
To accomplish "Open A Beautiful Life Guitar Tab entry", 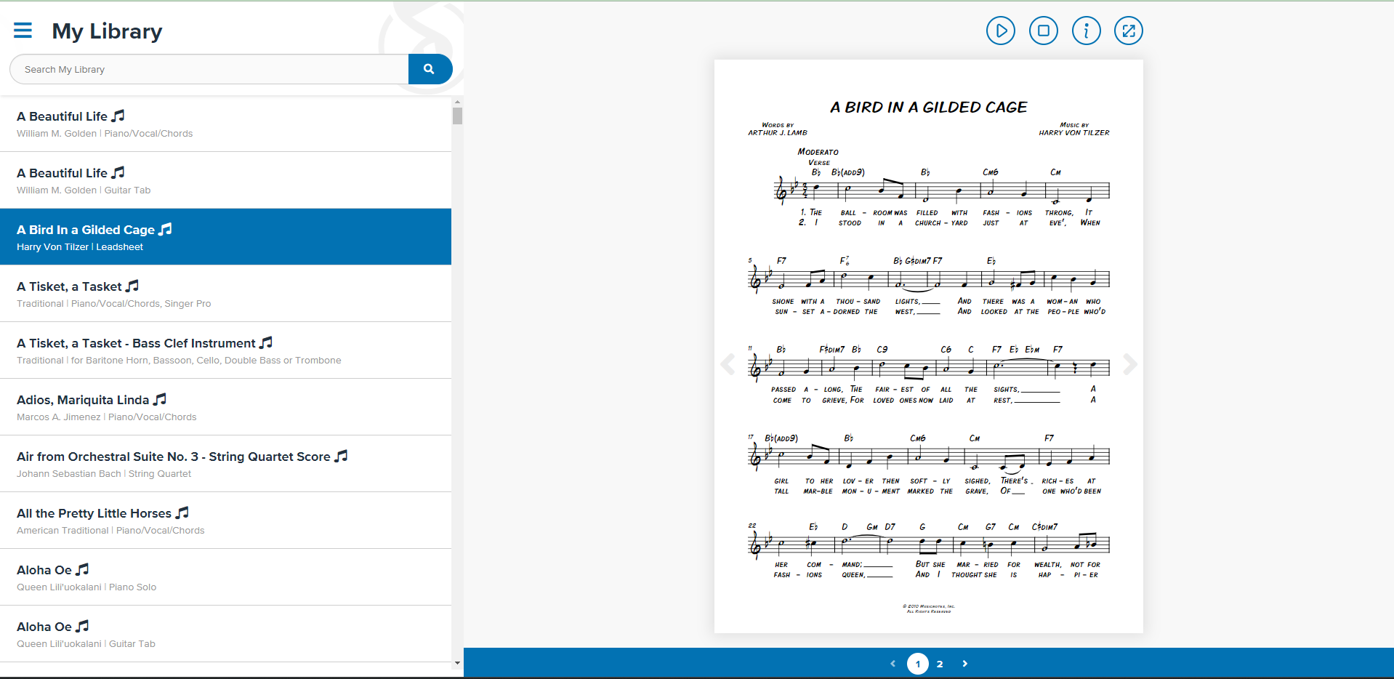I will coord(225,180).
